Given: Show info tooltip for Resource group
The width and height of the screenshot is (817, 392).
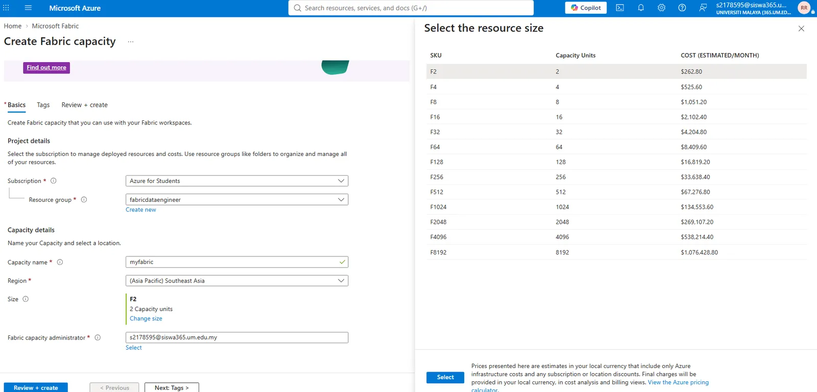Looking at the screenshot, I should click(x=84, y=199).
